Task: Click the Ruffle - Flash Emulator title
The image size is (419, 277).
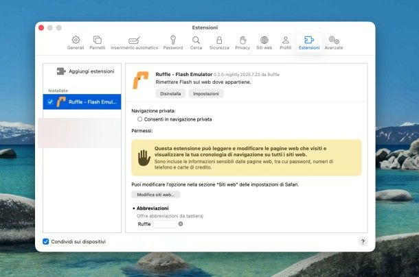Action: [184, 74]
